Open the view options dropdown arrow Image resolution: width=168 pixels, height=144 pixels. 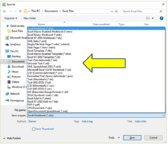153,18
